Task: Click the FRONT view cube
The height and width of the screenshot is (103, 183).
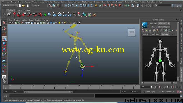Action: [131, 32]
